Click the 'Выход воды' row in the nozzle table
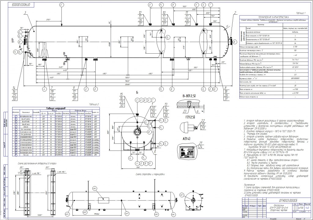The width and height of the screenshot is (313, 220). pyautogui.click(x=56, y=121)
